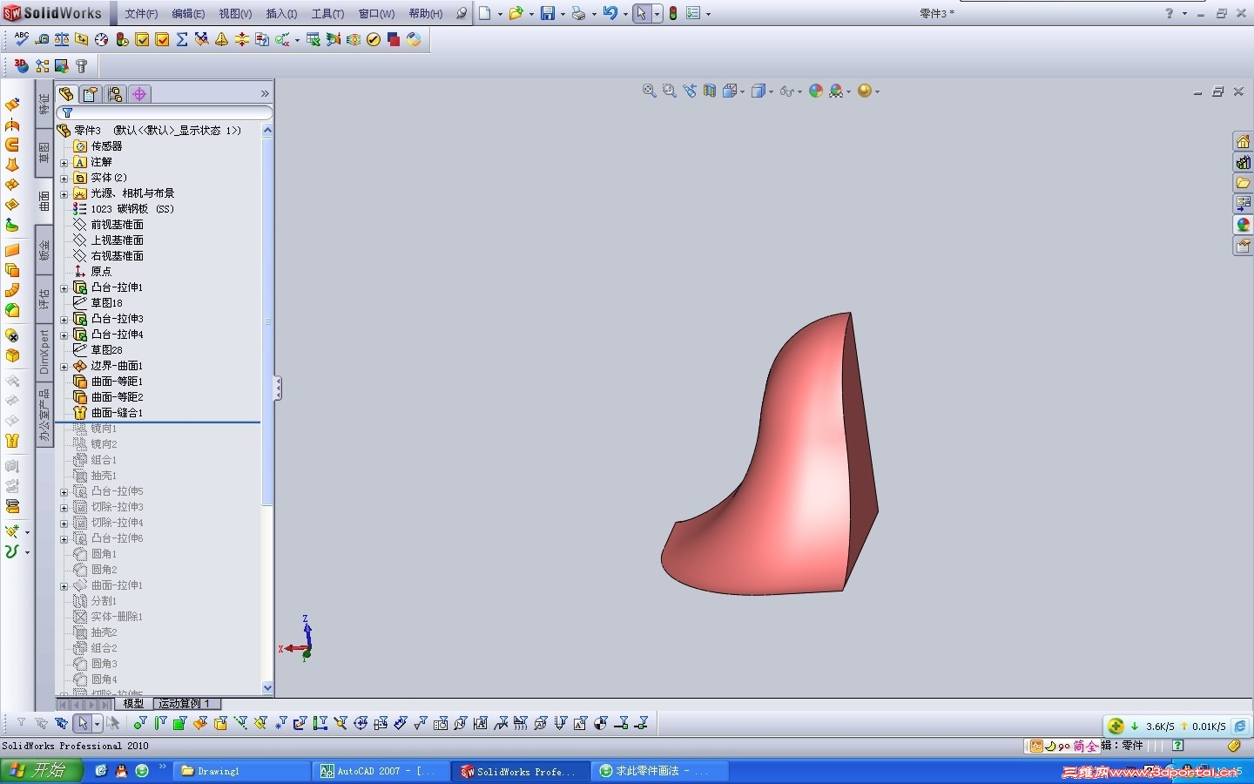The height and width of the screenshot is (784, 1254).
Task: Expand the 注解 tree node
Action: point(64,162)
